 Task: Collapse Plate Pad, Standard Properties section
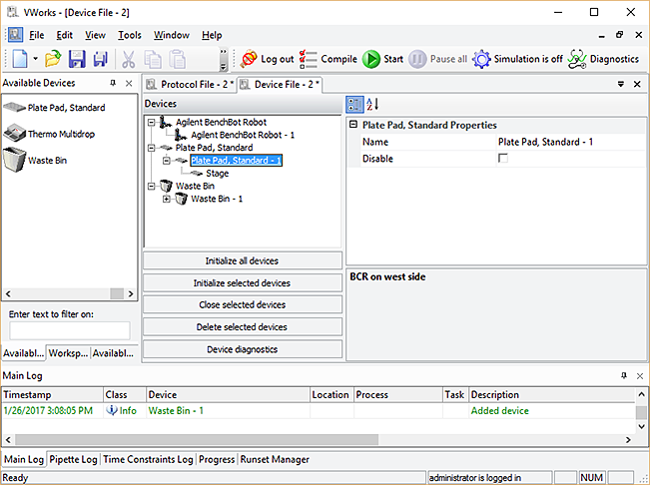[x=353, y=126]
